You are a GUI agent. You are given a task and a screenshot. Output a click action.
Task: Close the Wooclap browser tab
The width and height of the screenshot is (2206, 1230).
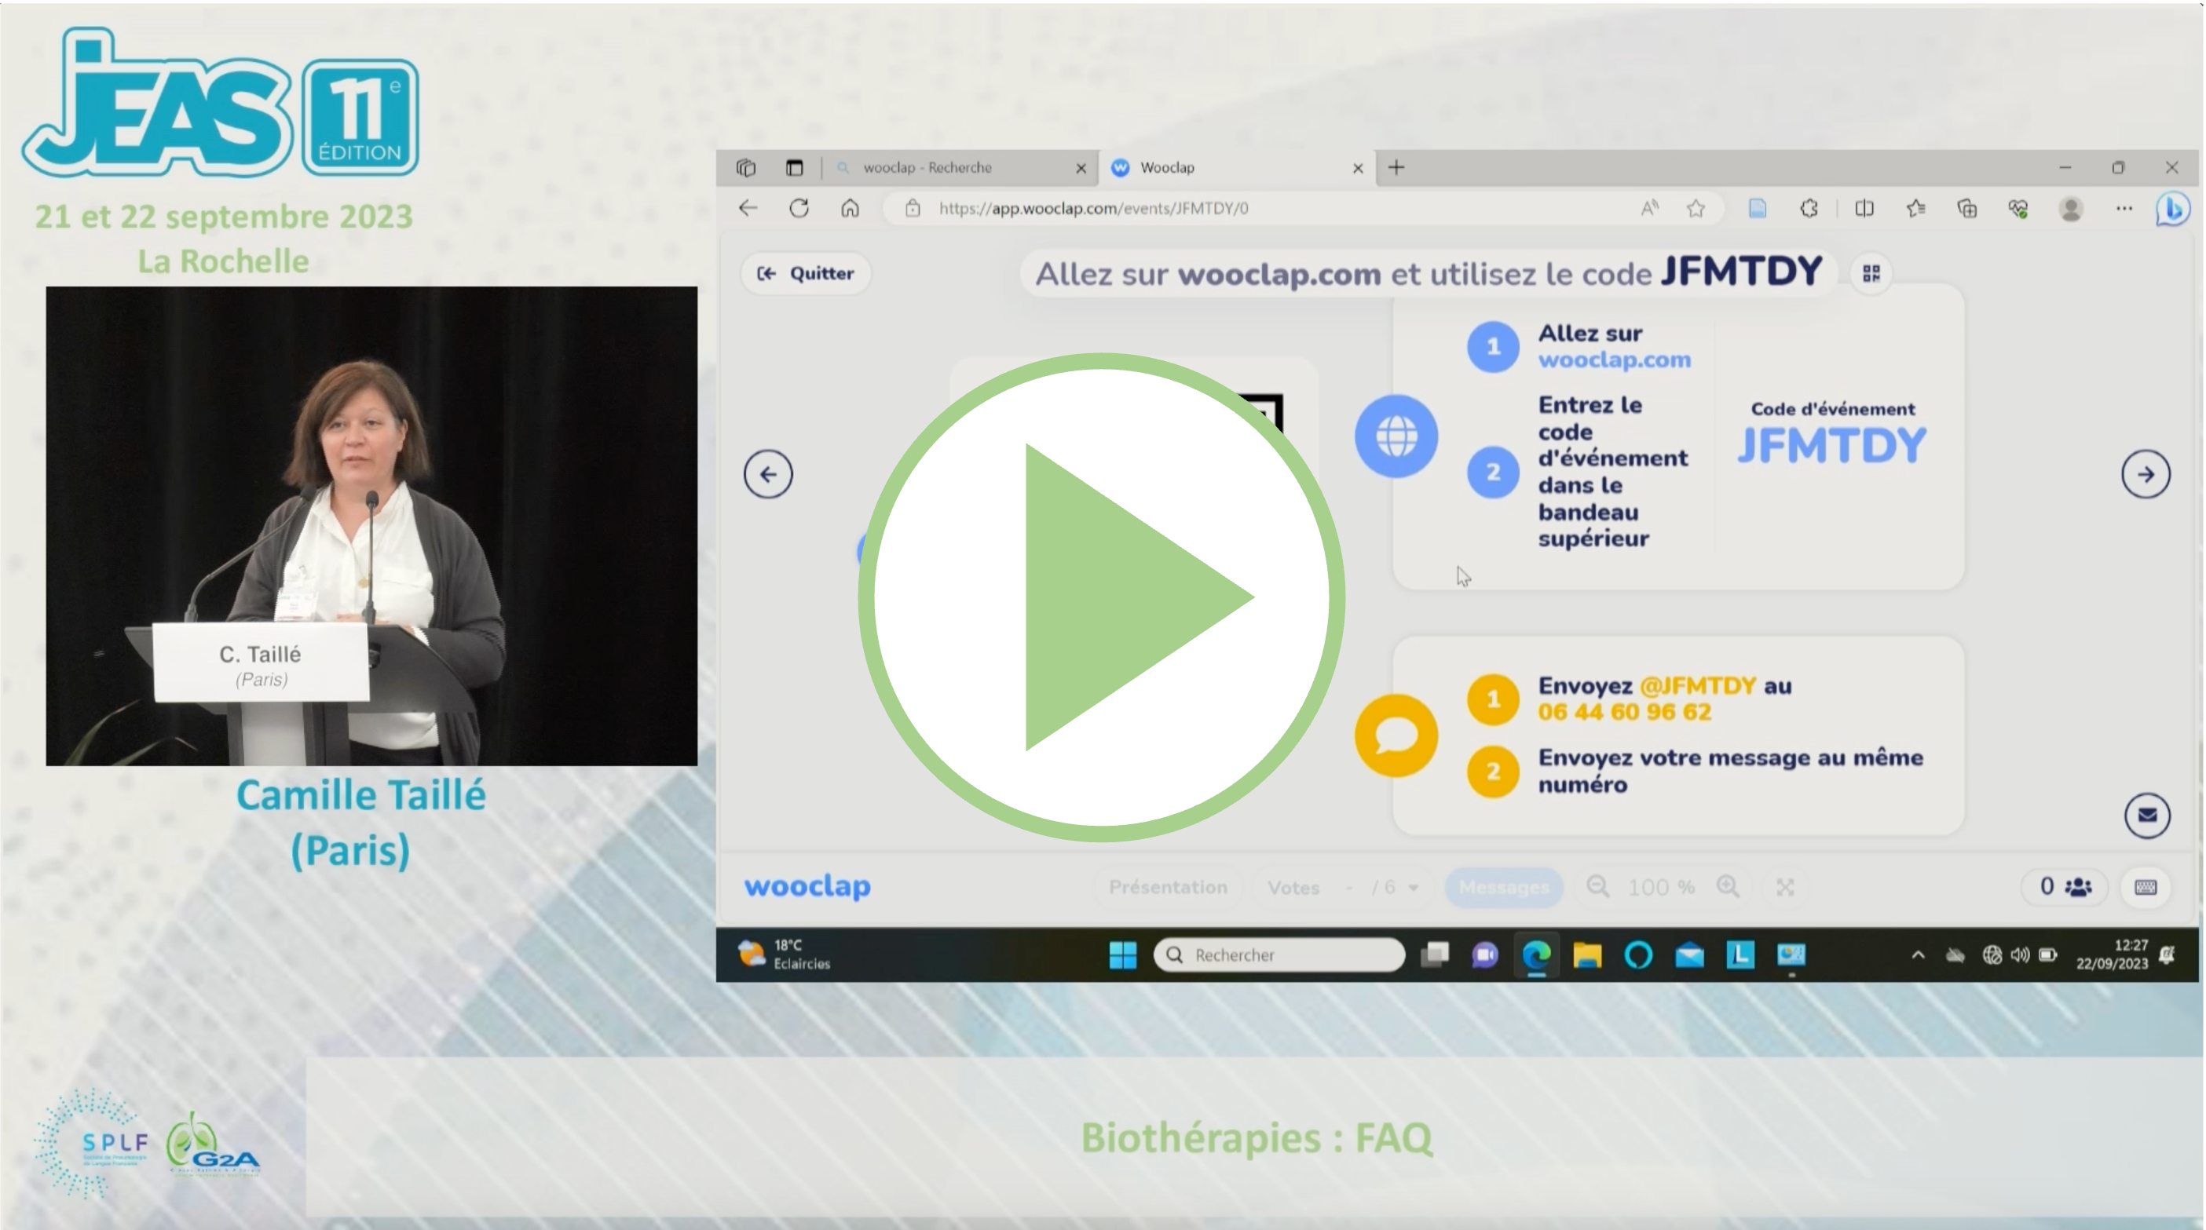(1357, 169)
